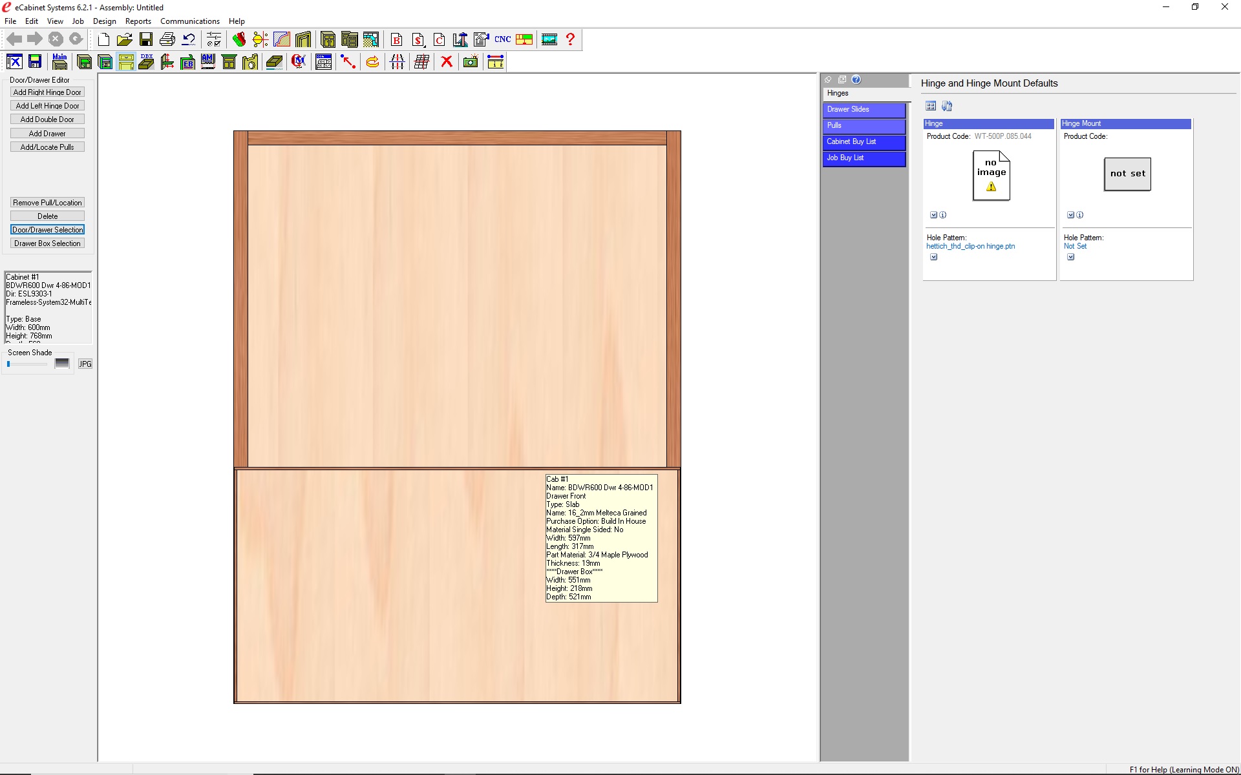Open dropdown below Hinge Mount Not Set pattern
The image size is (1241, 775).
[1070, 257]
